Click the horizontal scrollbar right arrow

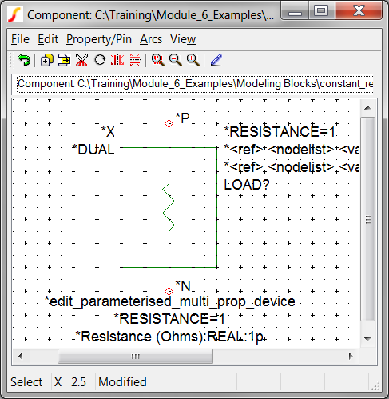click(x=351, y=356)
